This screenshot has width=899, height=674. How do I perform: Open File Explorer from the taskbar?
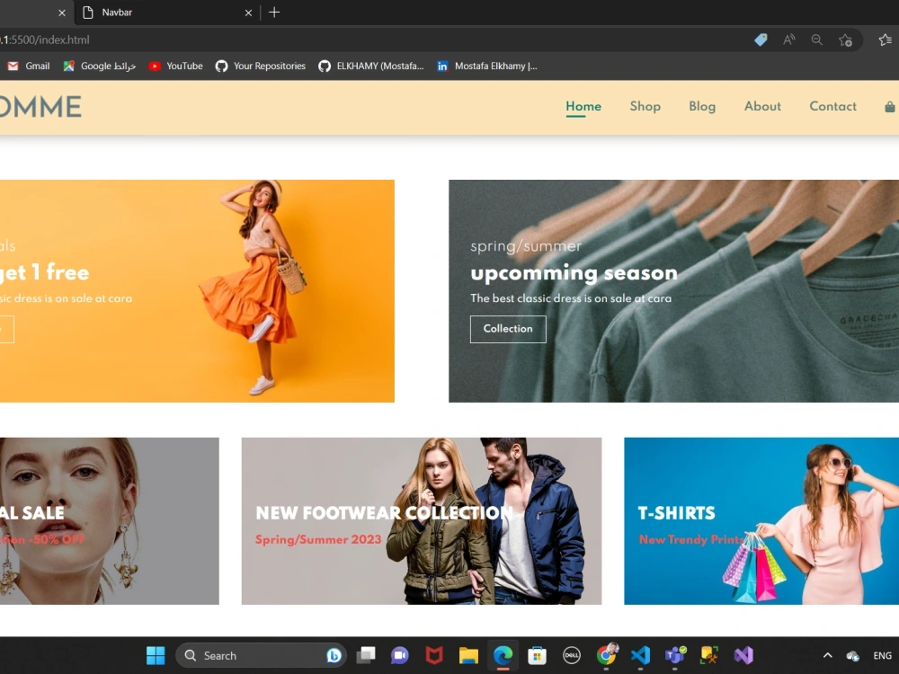468,655
